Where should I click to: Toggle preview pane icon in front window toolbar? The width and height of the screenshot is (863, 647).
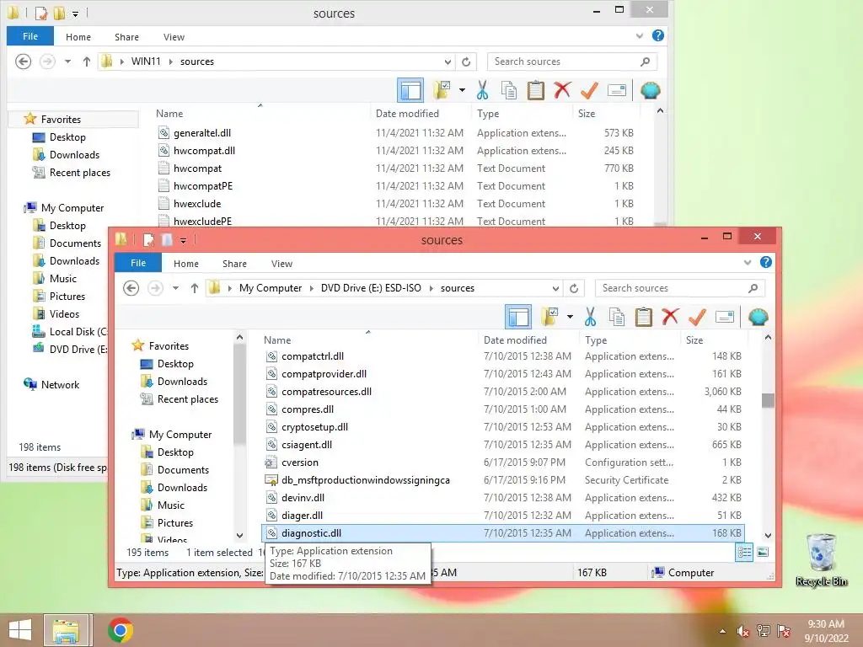coord(518,317)
